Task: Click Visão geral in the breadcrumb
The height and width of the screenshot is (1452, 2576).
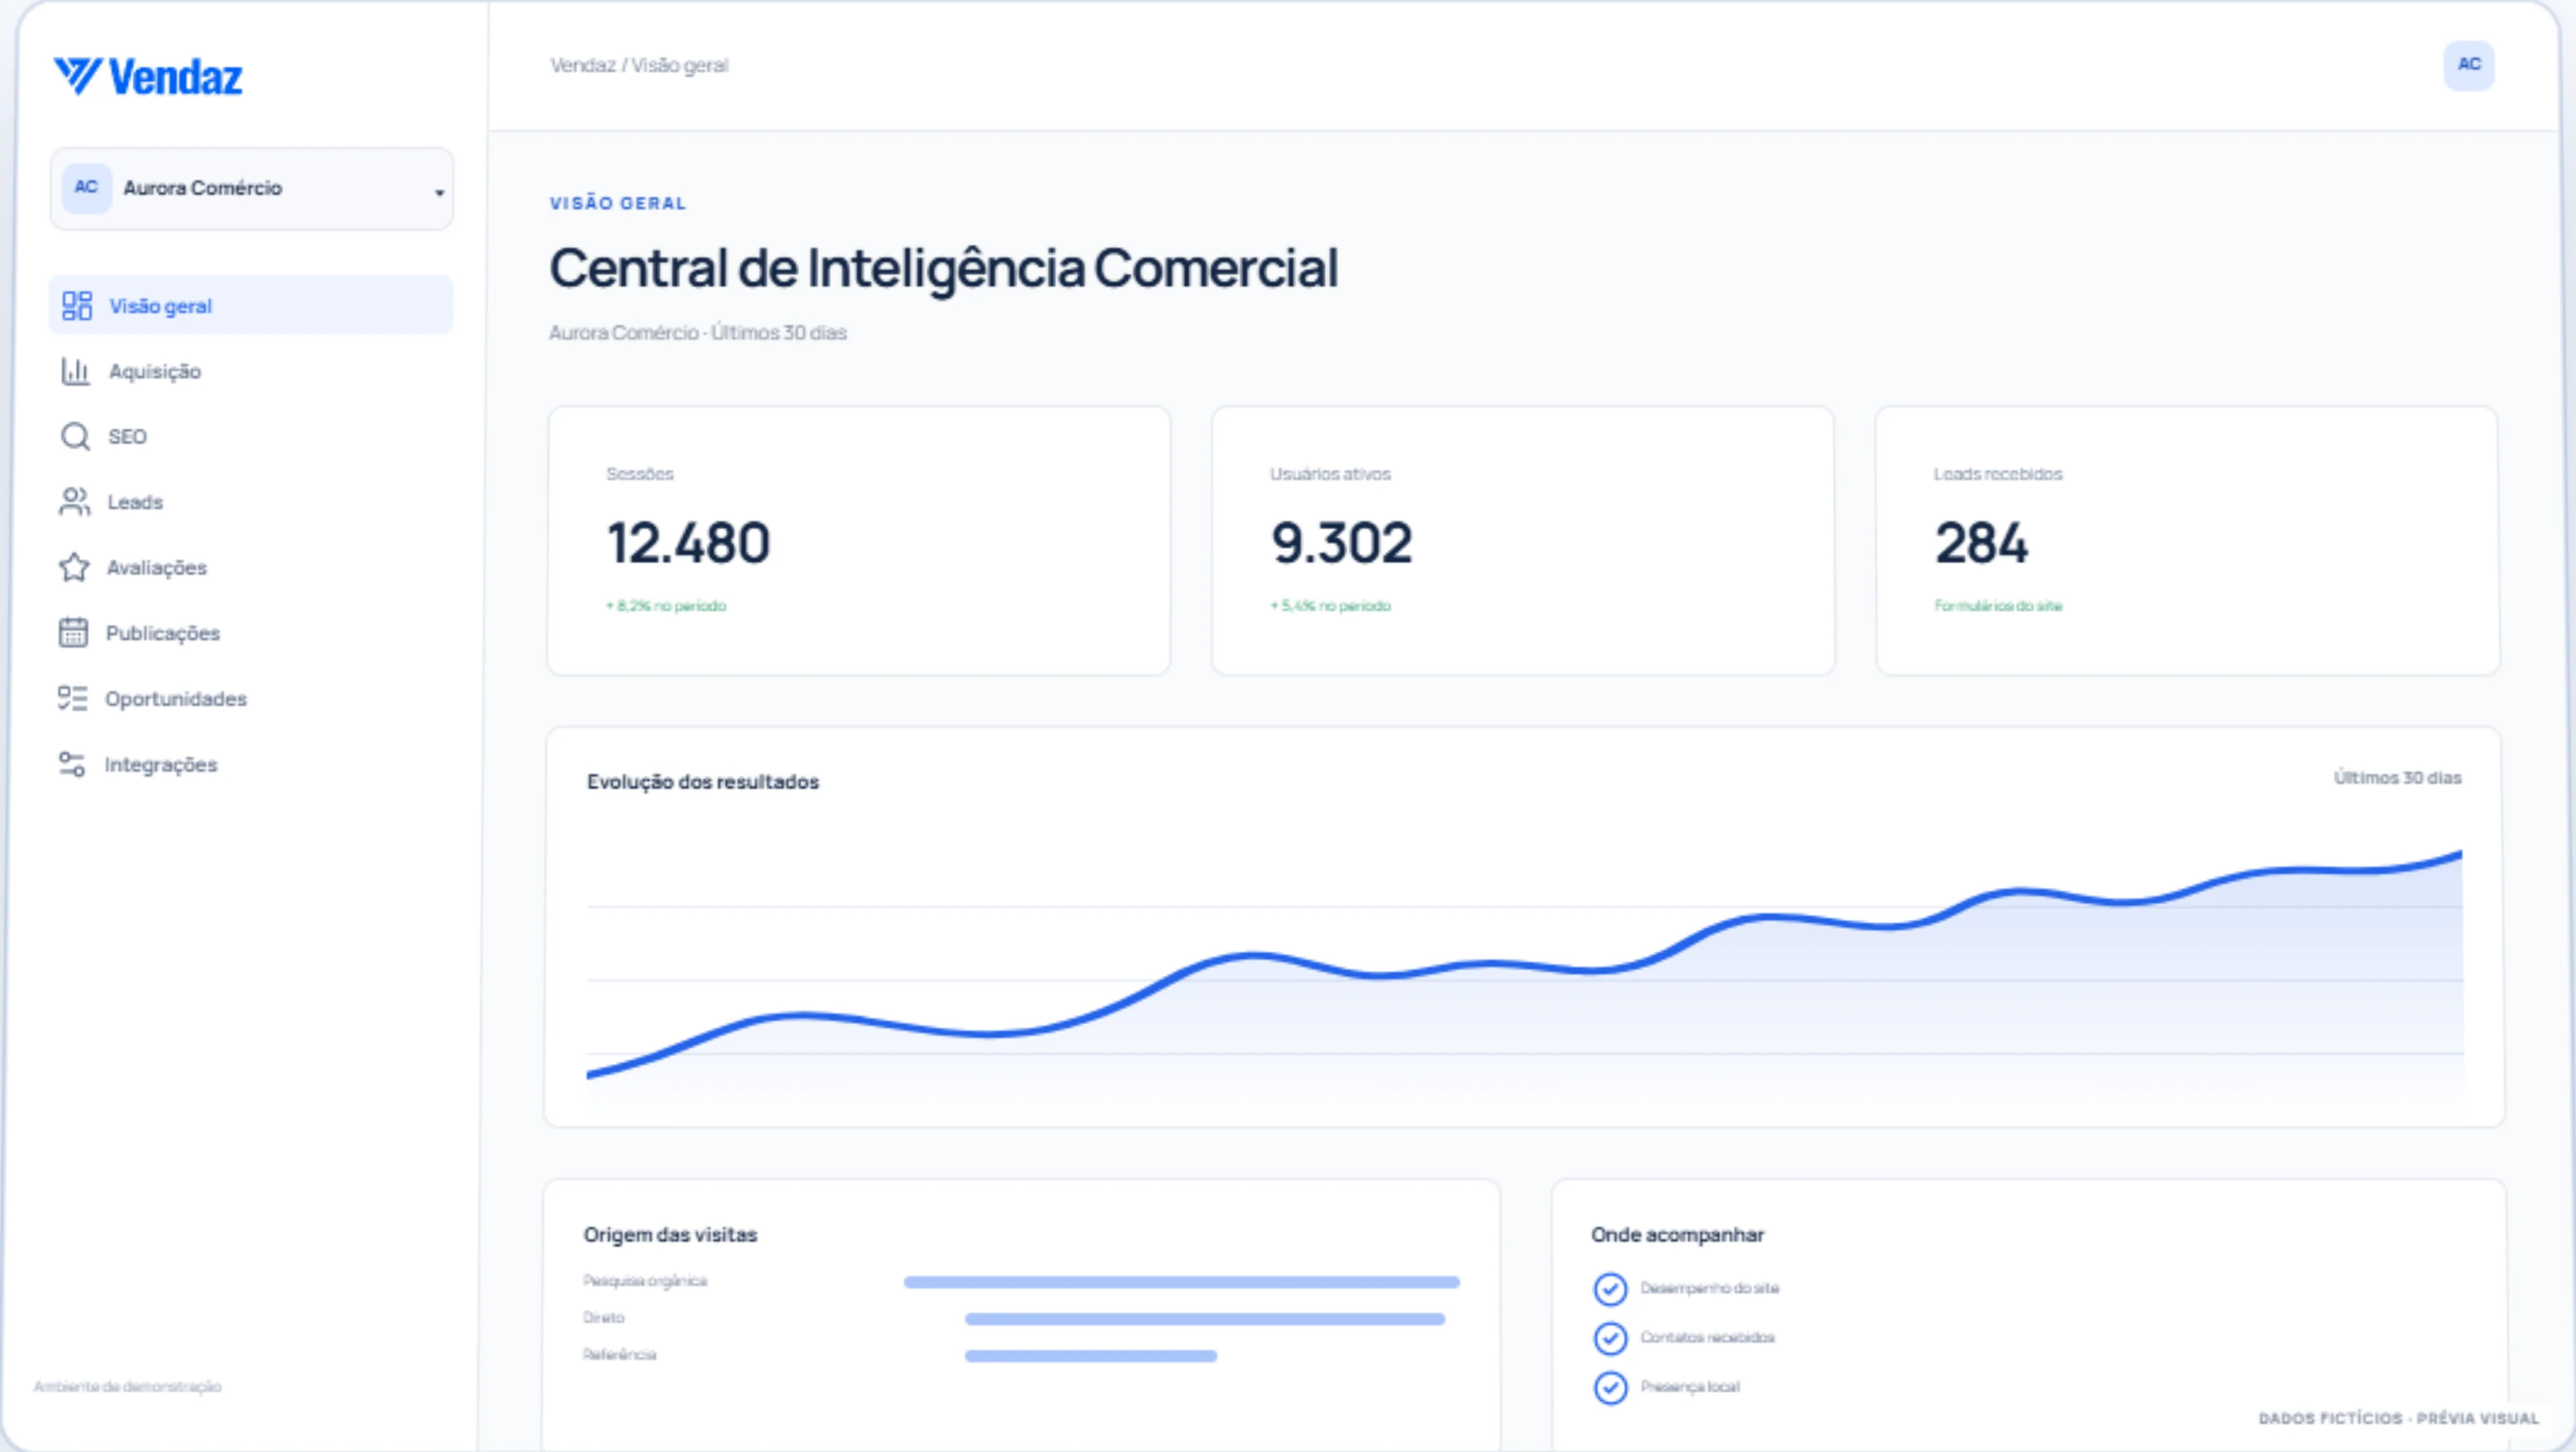Action: pos(680,65)
